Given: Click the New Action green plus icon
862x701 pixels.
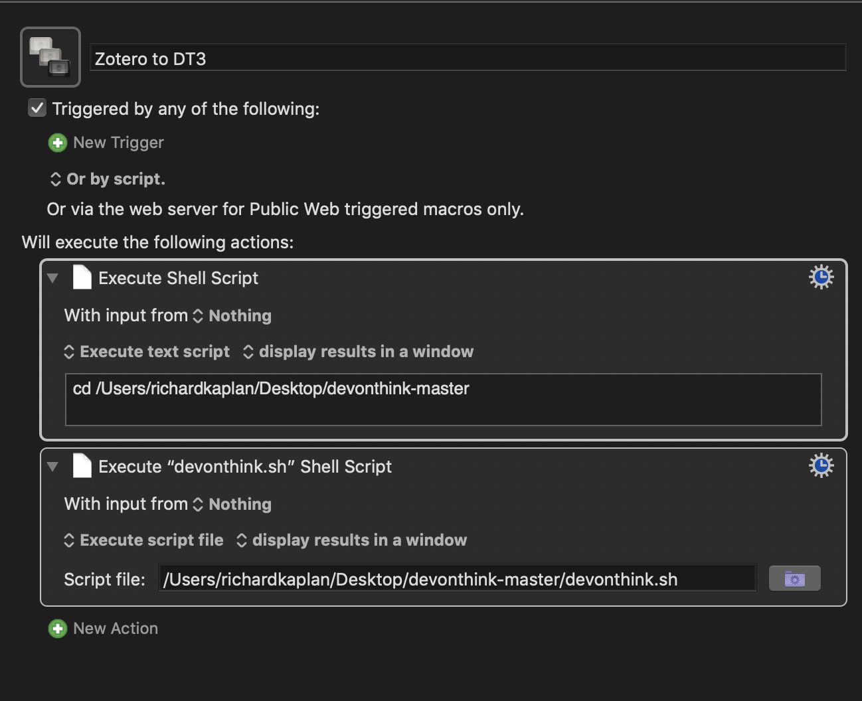Looking at the screenshot, I should (x=58, y=628).
